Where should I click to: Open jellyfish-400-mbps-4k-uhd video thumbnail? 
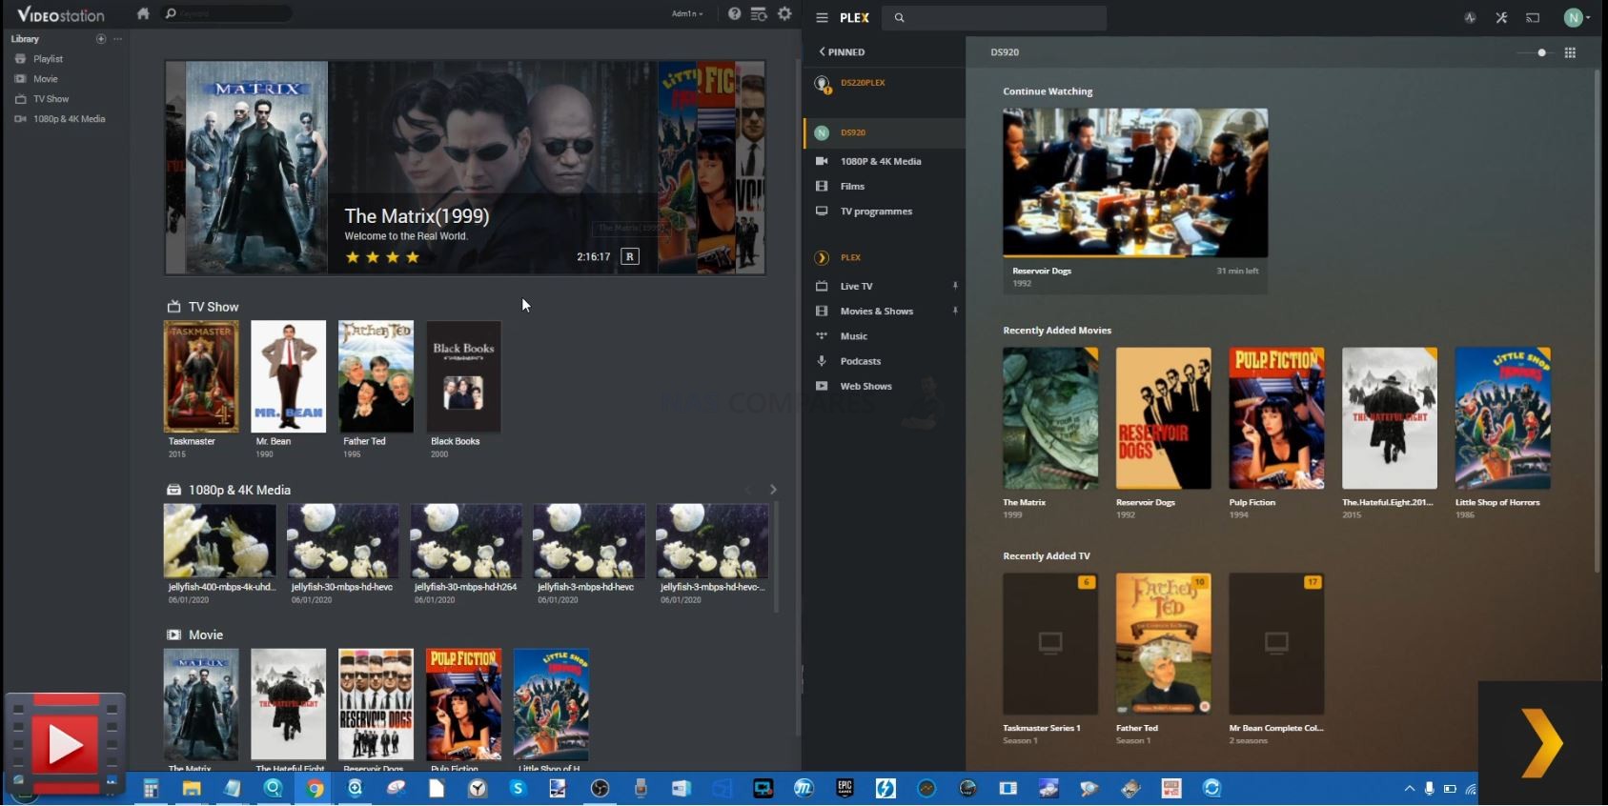[220, 541]
